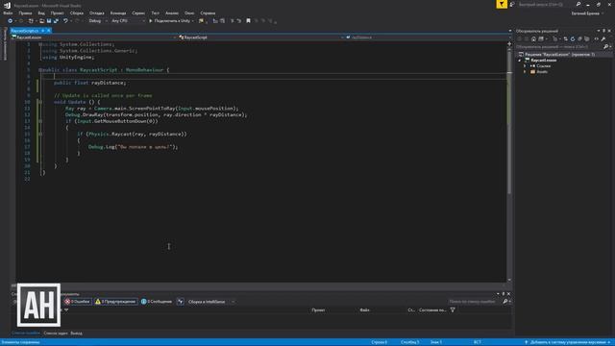Open the Проект menu
This screenshot has height=346, width=615.
57,12
